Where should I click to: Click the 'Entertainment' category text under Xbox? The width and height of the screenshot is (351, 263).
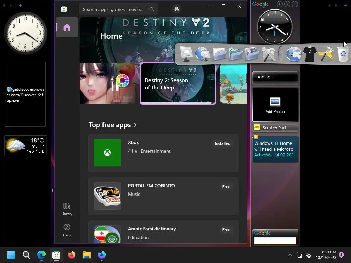pos(155,151)
